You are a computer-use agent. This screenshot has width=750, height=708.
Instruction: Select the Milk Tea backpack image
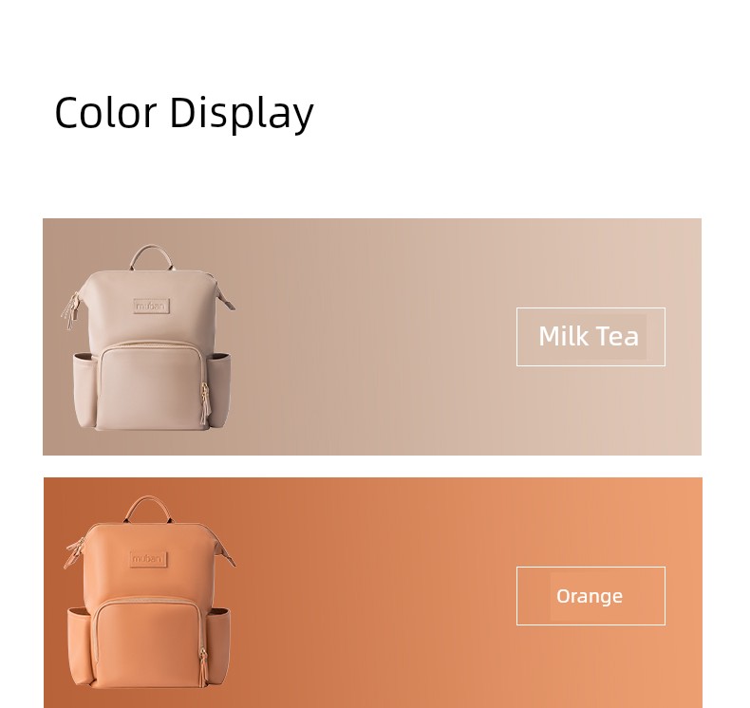(148, 338)
